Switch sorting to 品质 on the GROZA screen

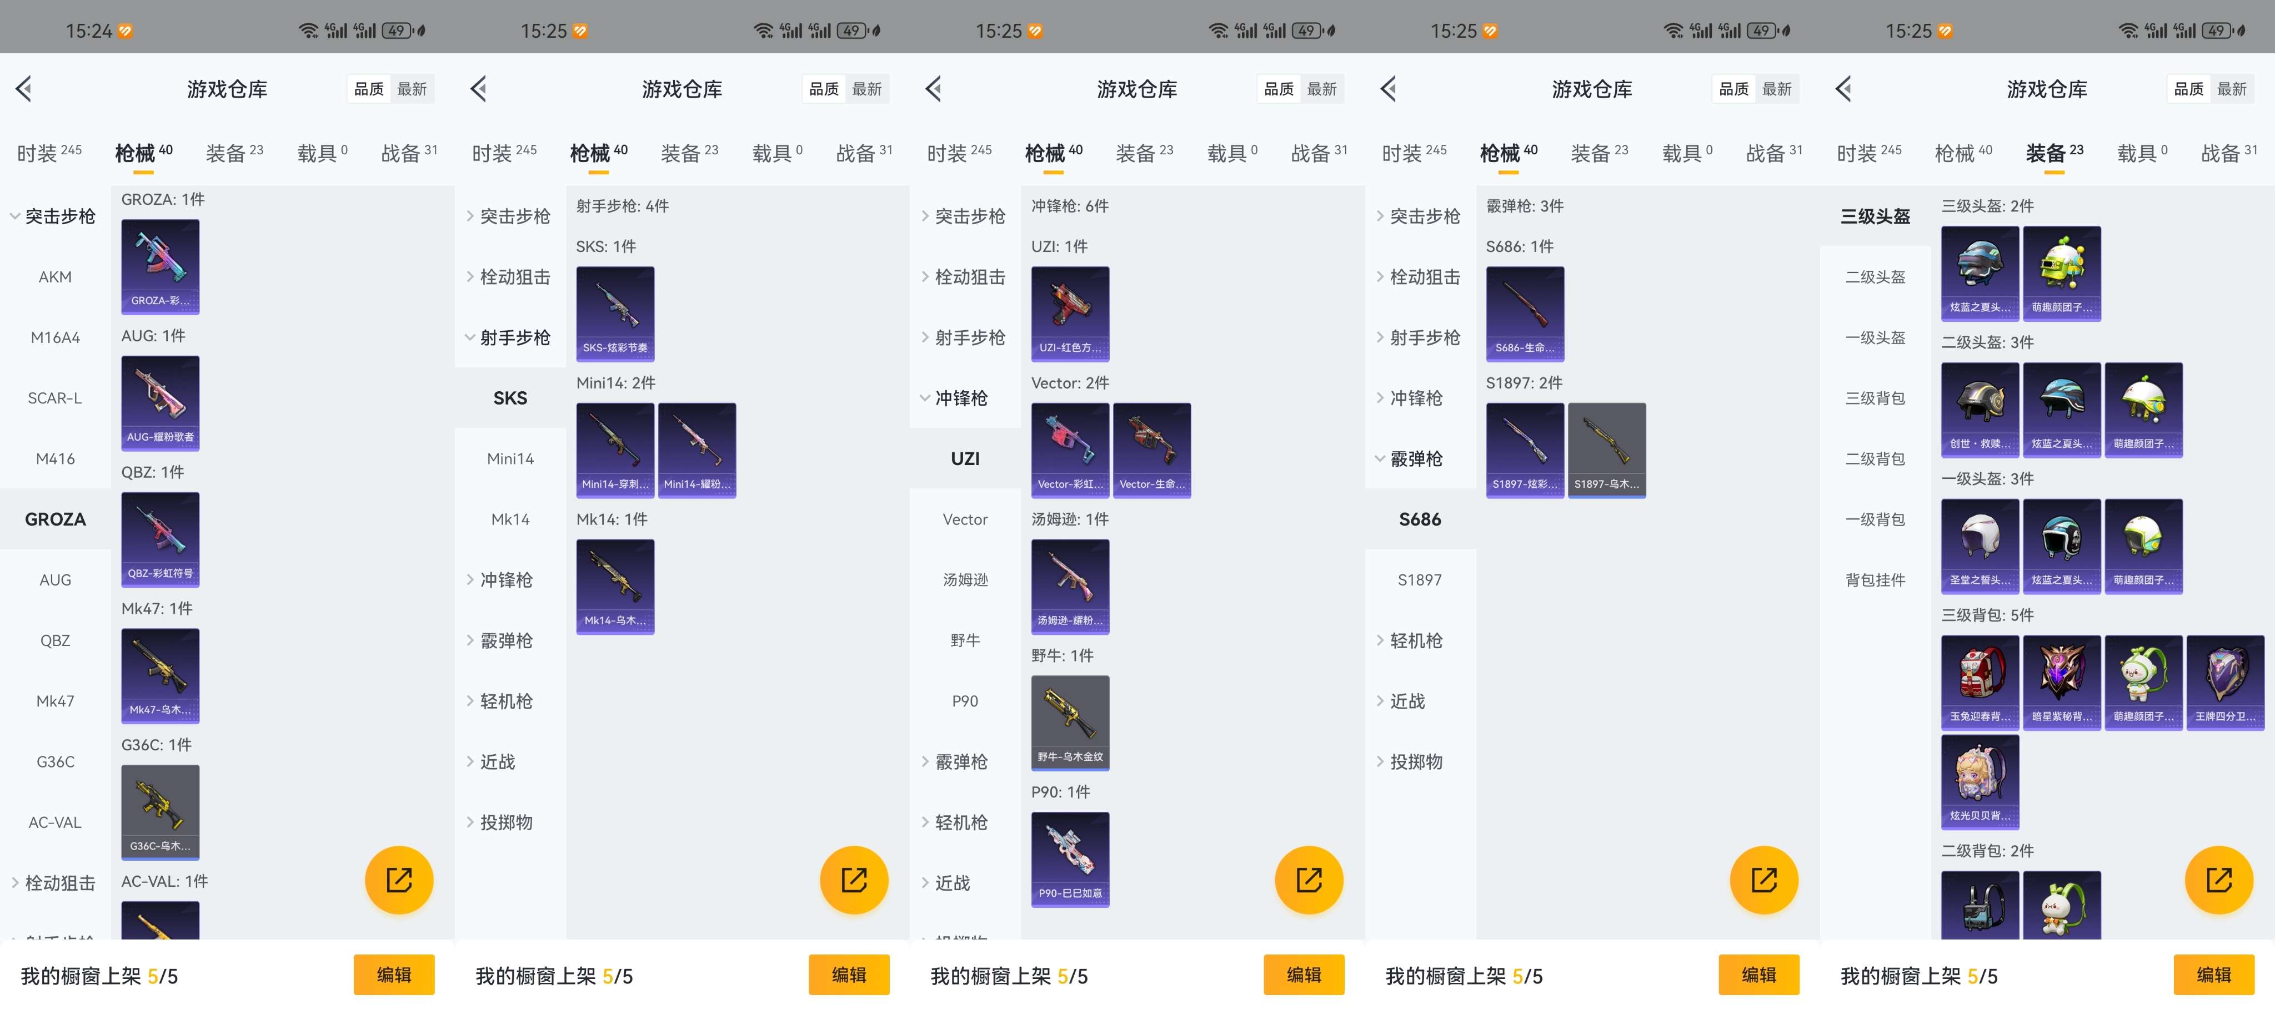(x=369, y=89)
